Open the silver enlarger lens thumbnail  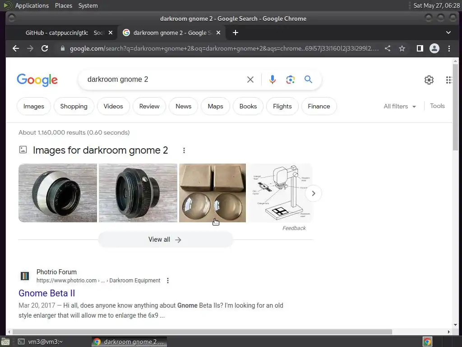pyautogui.click(x=58, y=193)
